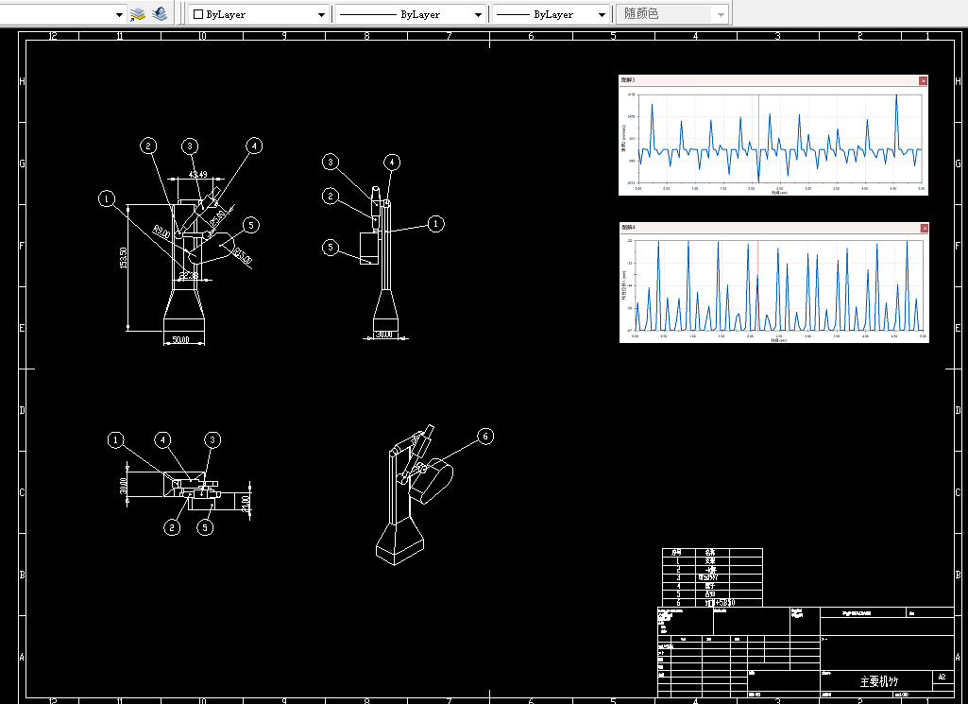
Task: Click the red time marker in 图解3 chart
Action: (758, 138)
